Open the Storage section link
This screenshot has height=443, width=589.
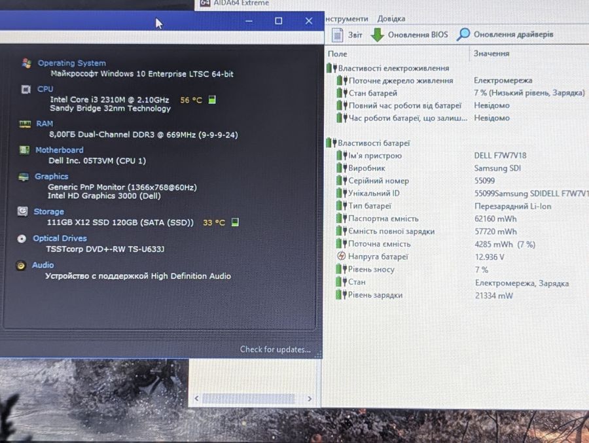[x=49, y=211]
